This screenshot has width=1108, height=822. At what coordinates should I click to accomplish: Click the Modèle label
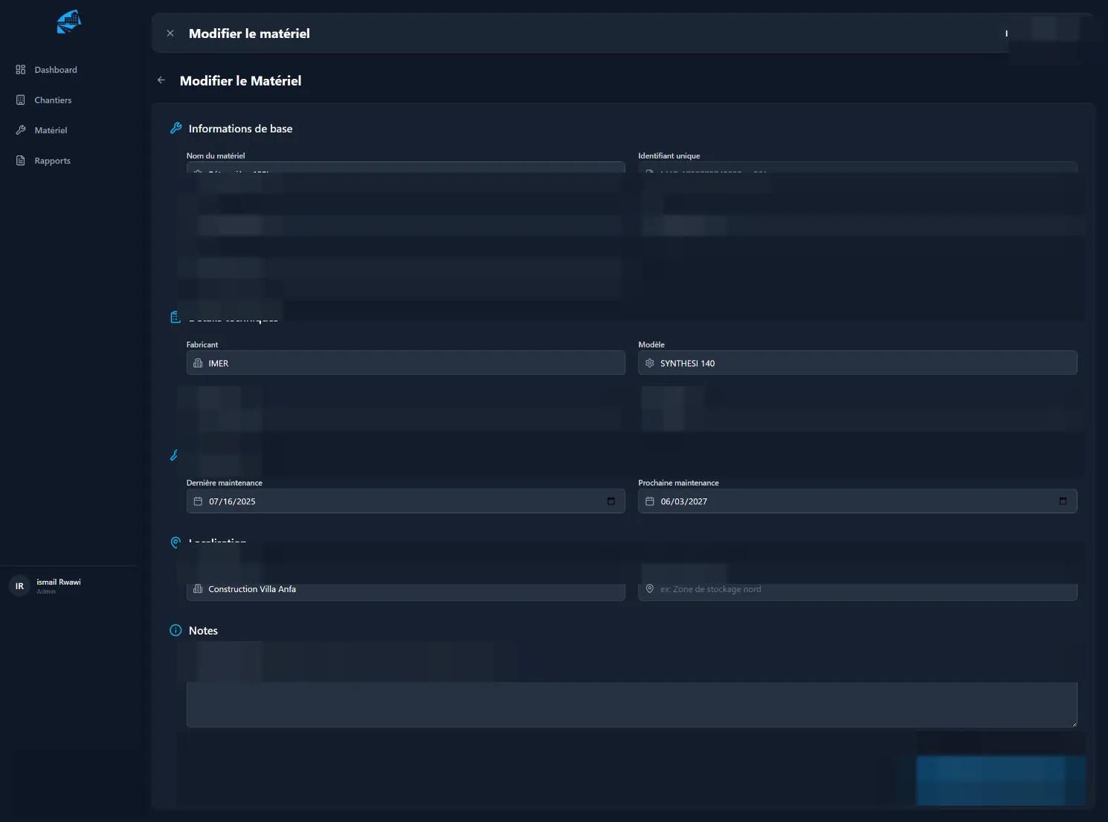pyautogui.click(x=651, y=344)
